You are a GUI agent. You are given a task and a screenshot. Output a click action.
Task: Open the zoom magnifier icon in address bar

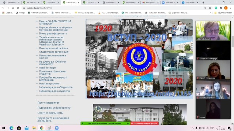click(x=205, y=8)
